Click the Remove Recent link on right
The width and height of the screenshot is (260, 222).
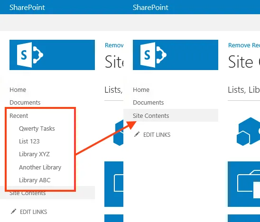[244, 45]
